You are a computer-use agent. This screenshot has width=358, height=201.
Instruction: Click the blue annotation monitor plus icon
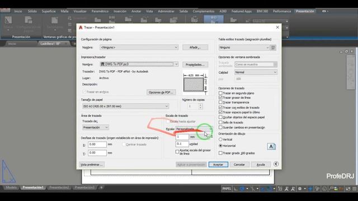pos(310,189)
